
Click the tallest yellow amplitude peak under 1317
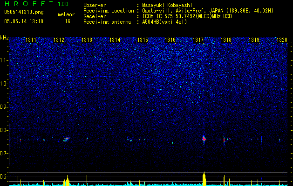(204, 179)
